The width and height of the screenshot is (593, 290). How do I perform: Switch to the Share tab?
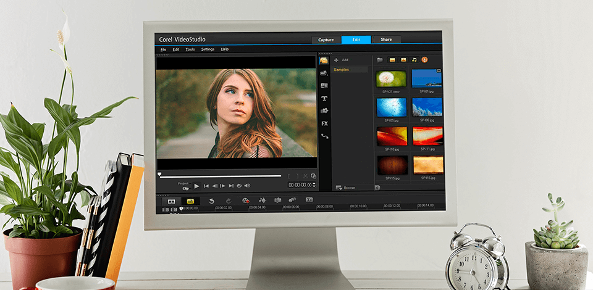386,39
